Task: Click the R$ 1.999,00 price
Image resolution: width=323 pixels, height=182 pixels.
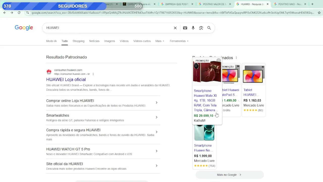Action: point(203,156)
